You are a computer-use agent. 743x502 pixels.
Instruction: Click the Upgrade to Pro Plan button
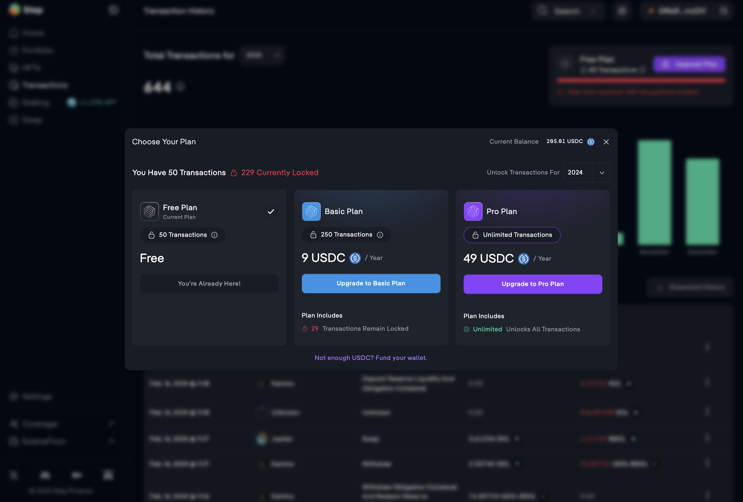(x=532, y=284)
